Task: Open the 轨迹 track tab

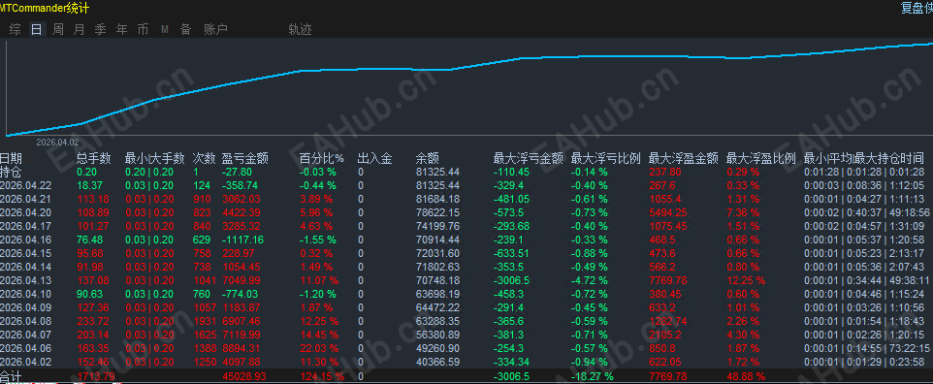Action: [300, 30]
